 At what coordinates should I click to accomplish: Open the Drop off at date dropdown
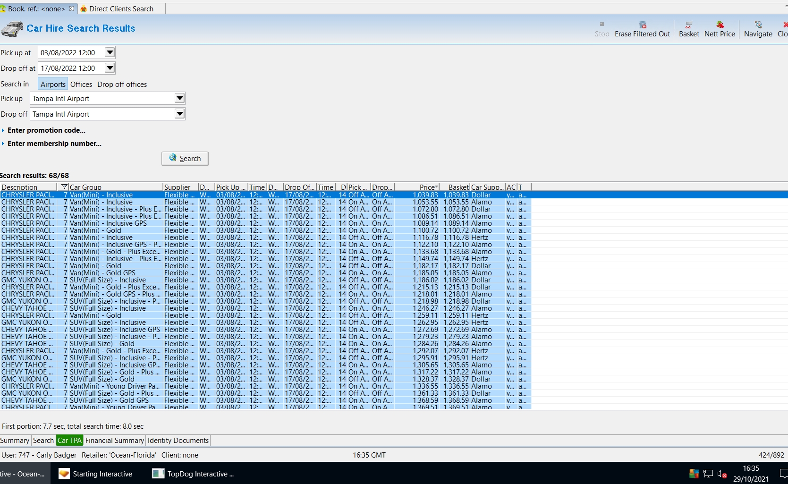[x=110, y=68]
